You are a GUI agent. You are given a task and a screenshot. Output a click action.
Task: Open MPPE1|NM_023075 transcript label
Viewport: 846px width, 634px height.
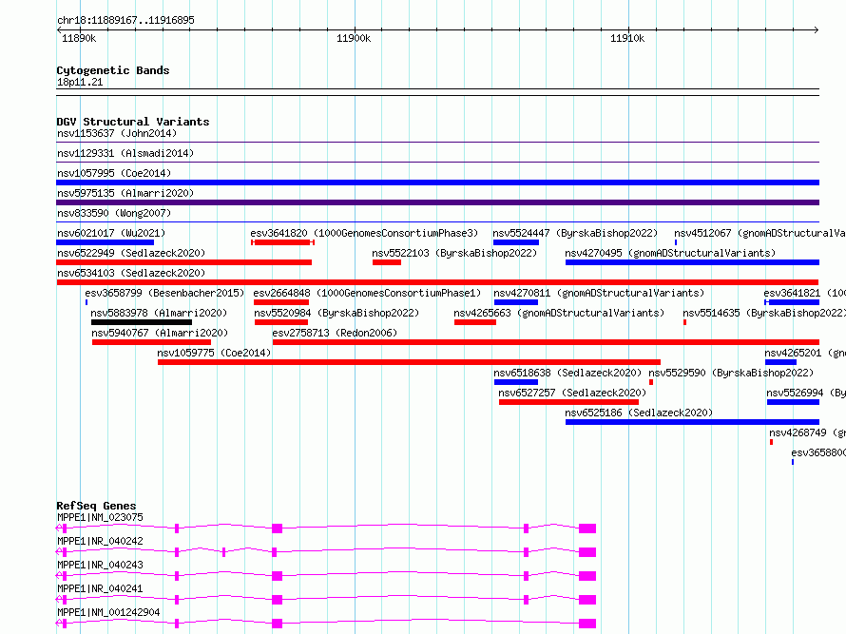tap(100, 517)
